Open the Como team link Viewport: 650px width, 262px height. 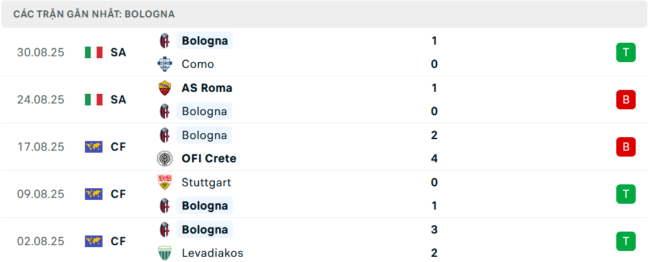click(198, 64)
